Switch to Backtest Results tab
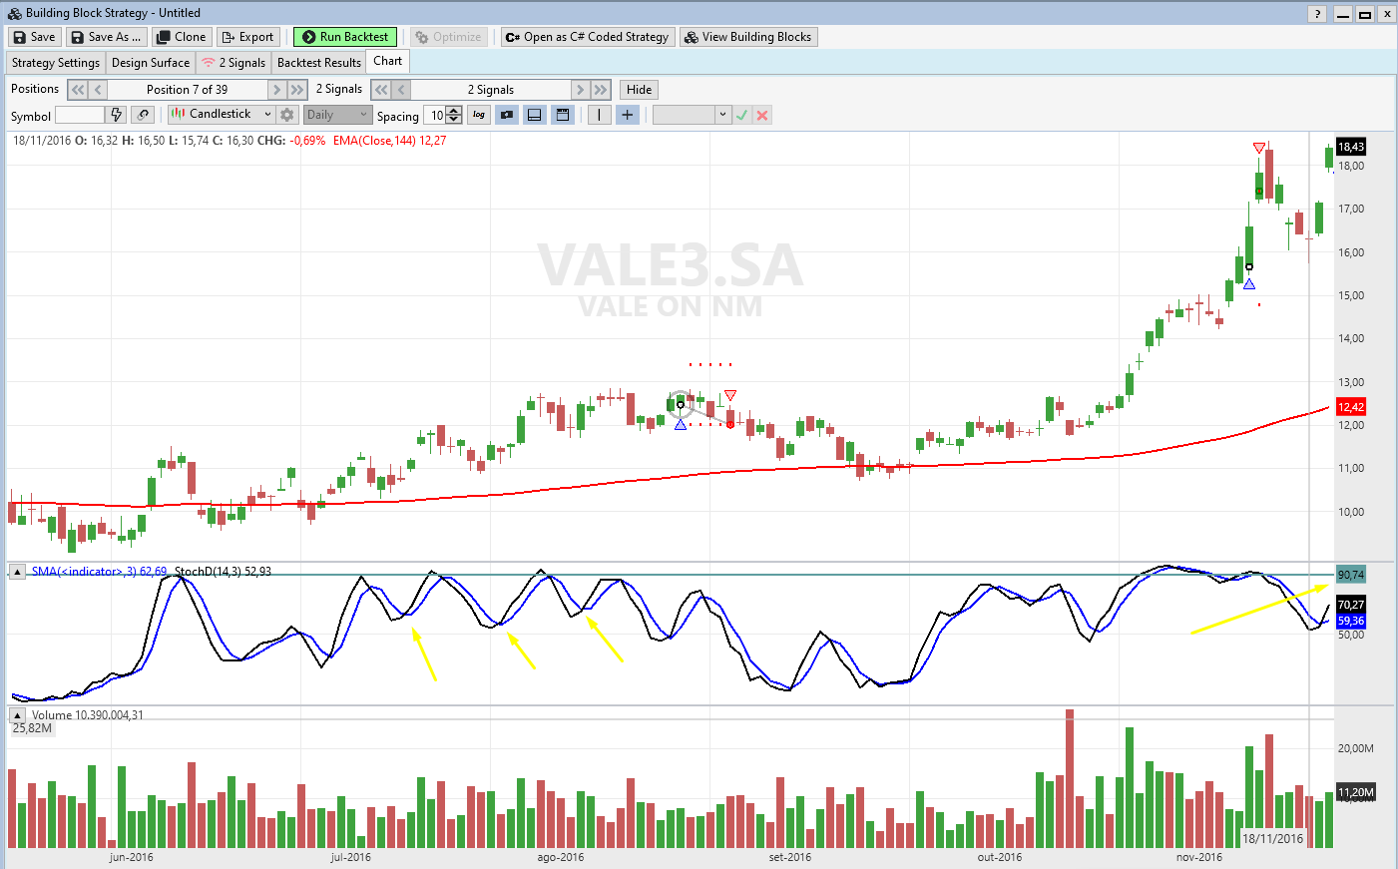This screenshot has width=1398, height=869. click(318, 62)
